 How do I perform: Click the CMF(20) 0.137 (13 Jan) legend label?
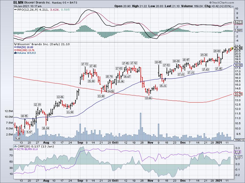(36, 146)
